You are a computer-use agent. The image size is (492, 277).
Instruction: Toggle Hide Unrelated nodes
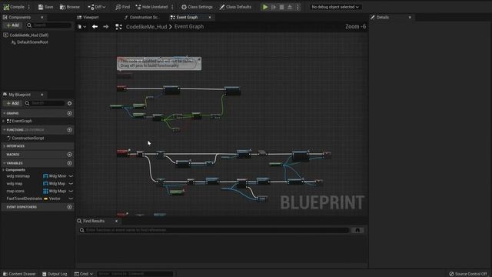click(152, 7)
